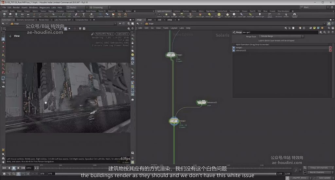Open viewport display options gear
This screenshot has height=180, width=335.
129,28
